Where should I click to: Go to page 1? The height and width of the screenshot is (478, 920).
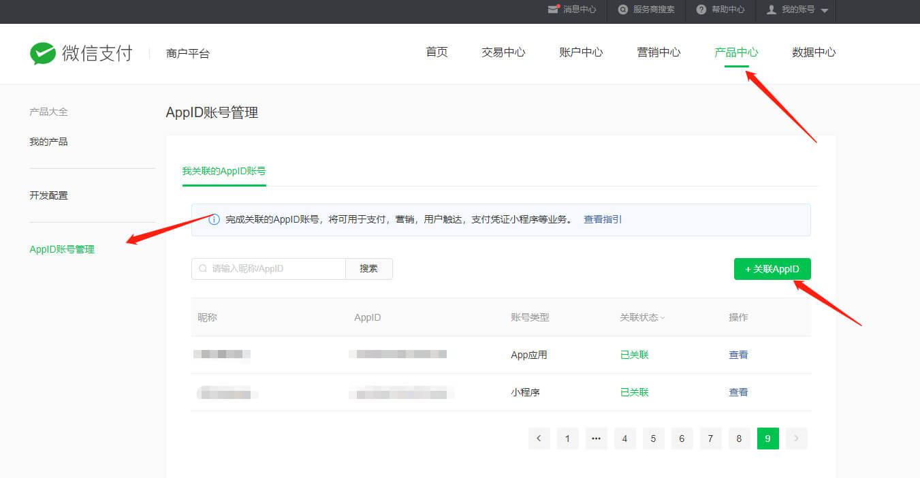pos(567,439)
